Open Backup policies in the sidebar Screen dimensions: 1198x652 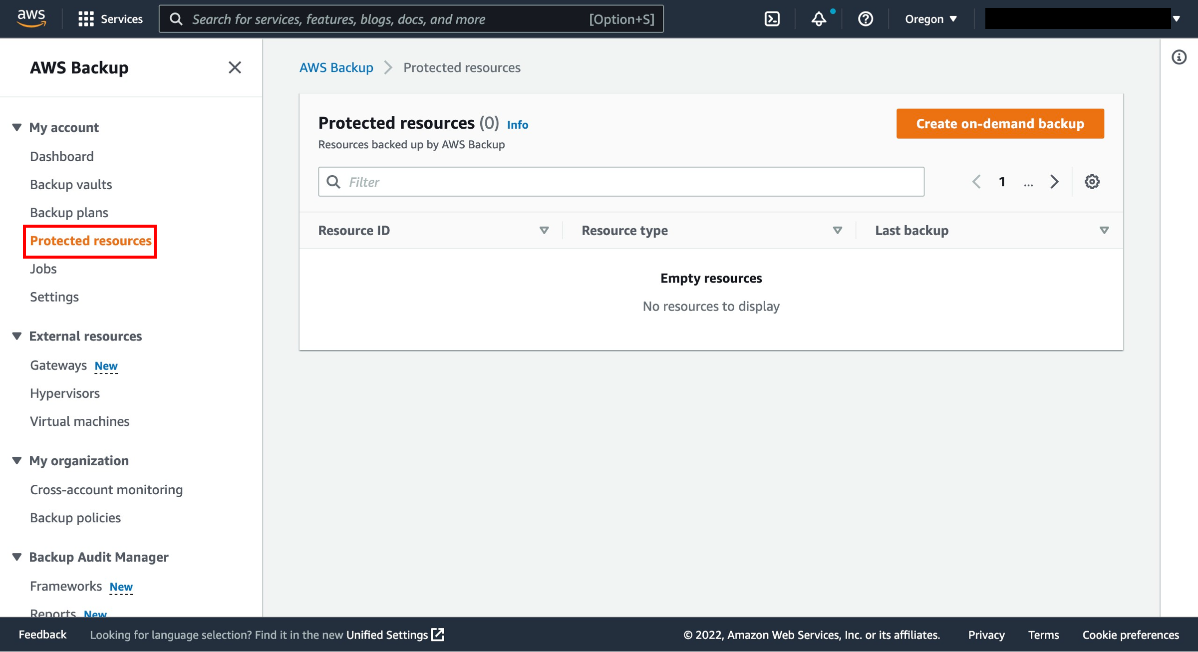point(75,517)
